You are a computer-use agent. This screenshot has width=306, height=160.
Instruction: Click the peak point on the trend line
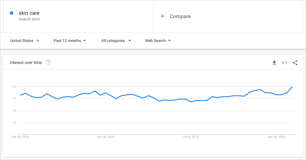292,87
